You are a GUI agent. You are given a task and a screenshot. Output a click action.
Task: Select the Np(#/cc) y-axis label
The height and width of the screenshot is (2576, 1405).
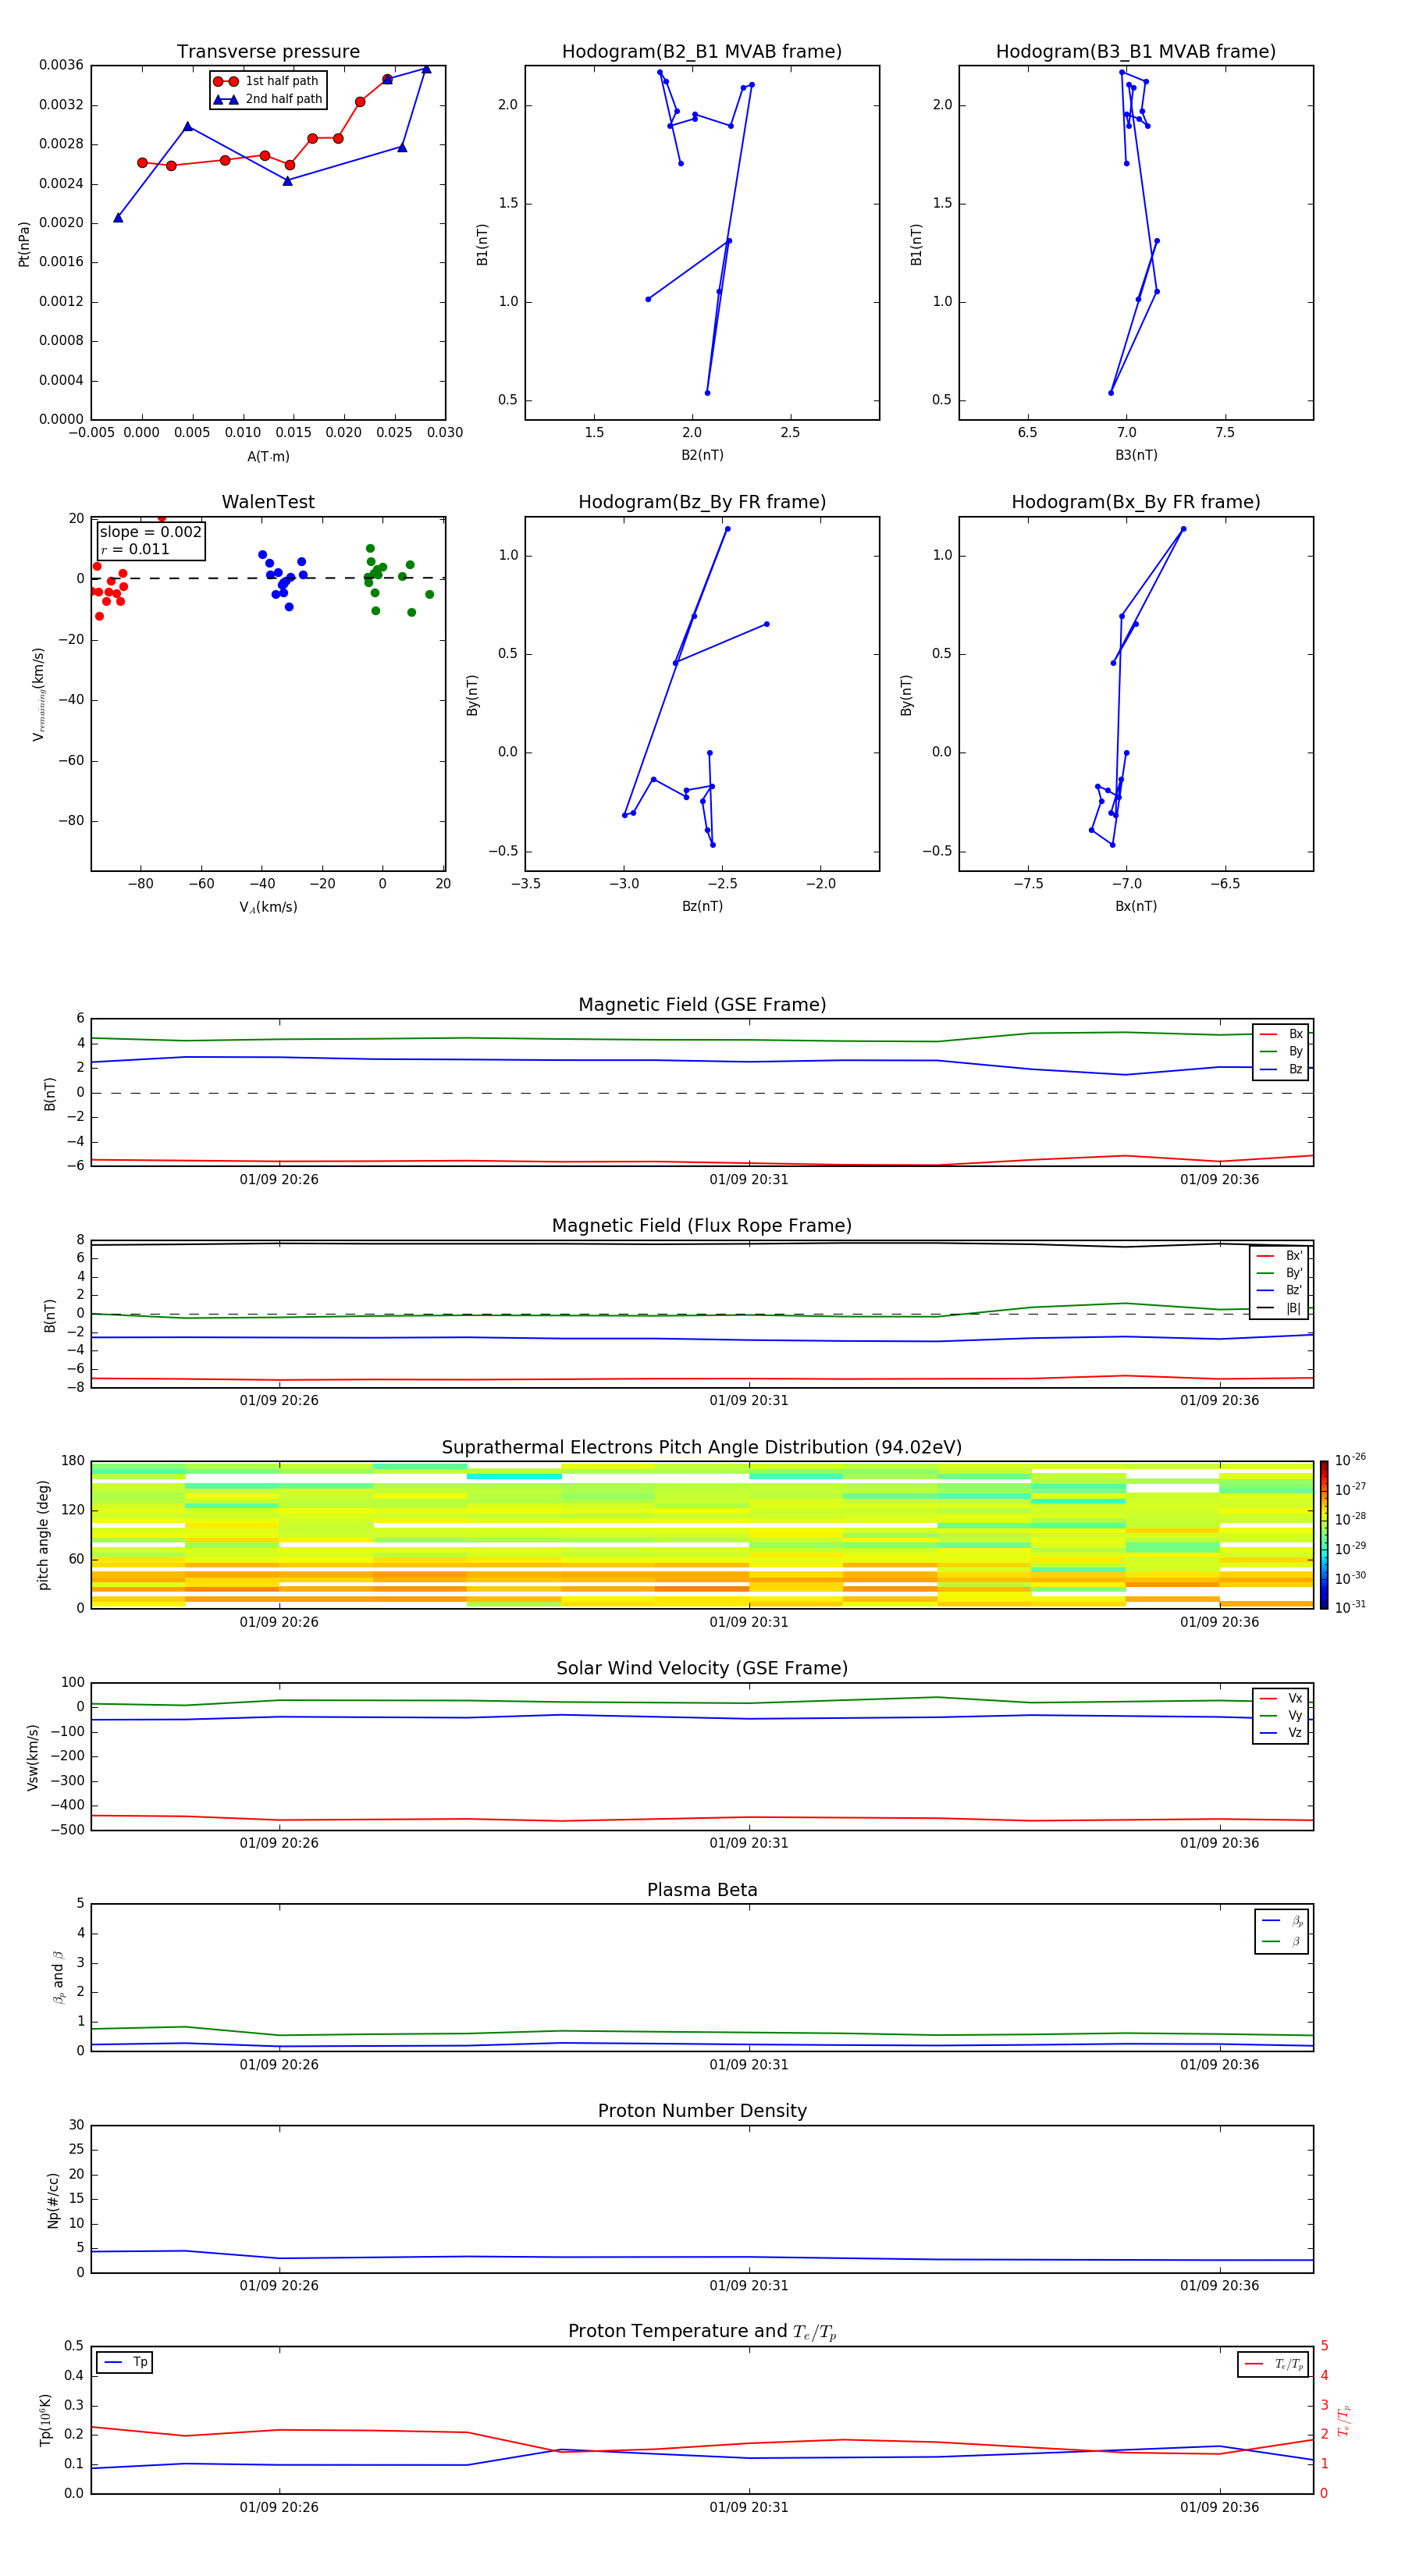click(54, 2200)
